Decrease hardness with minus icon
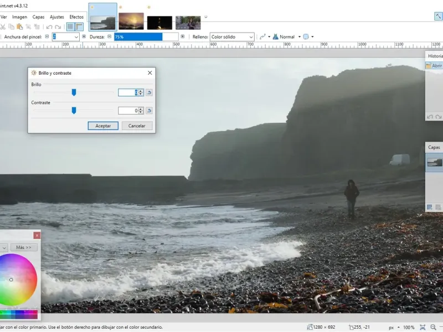Screen dimensions: 443x332 pyautogui.click(x=109, y=37)
